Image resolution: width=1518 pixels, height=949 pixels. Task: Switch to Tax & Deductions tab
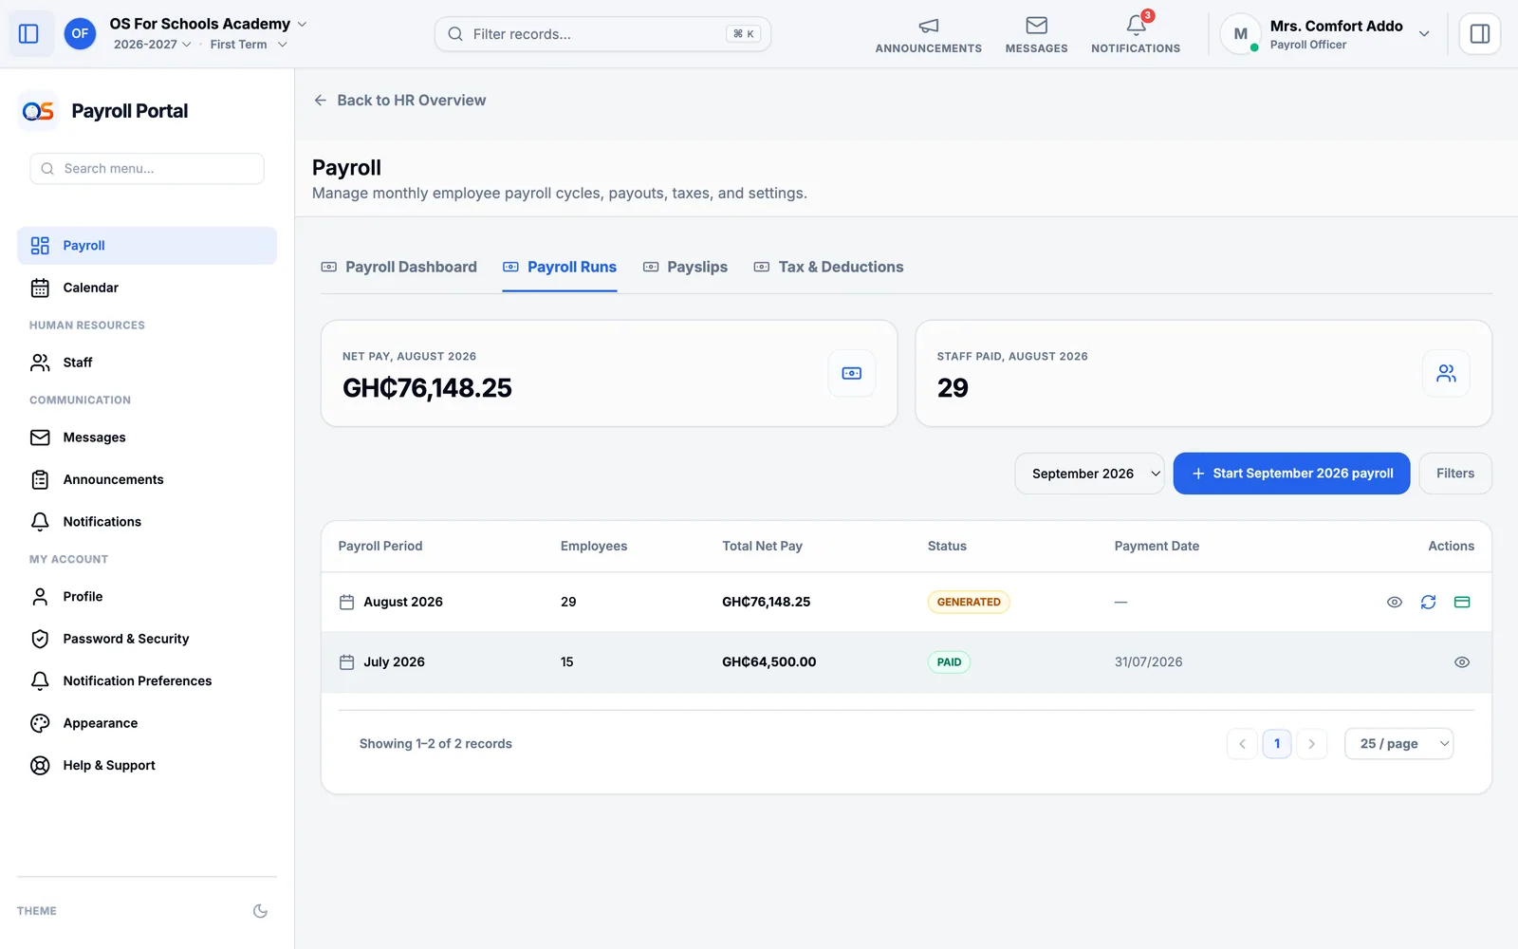point(828,268)
